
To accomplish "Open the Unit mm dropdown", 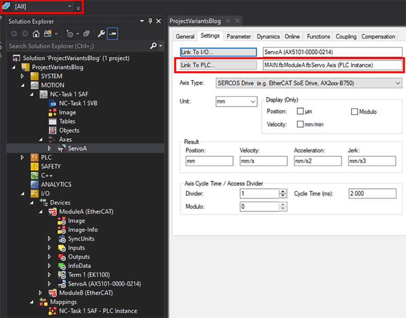I will pos(253,101).
